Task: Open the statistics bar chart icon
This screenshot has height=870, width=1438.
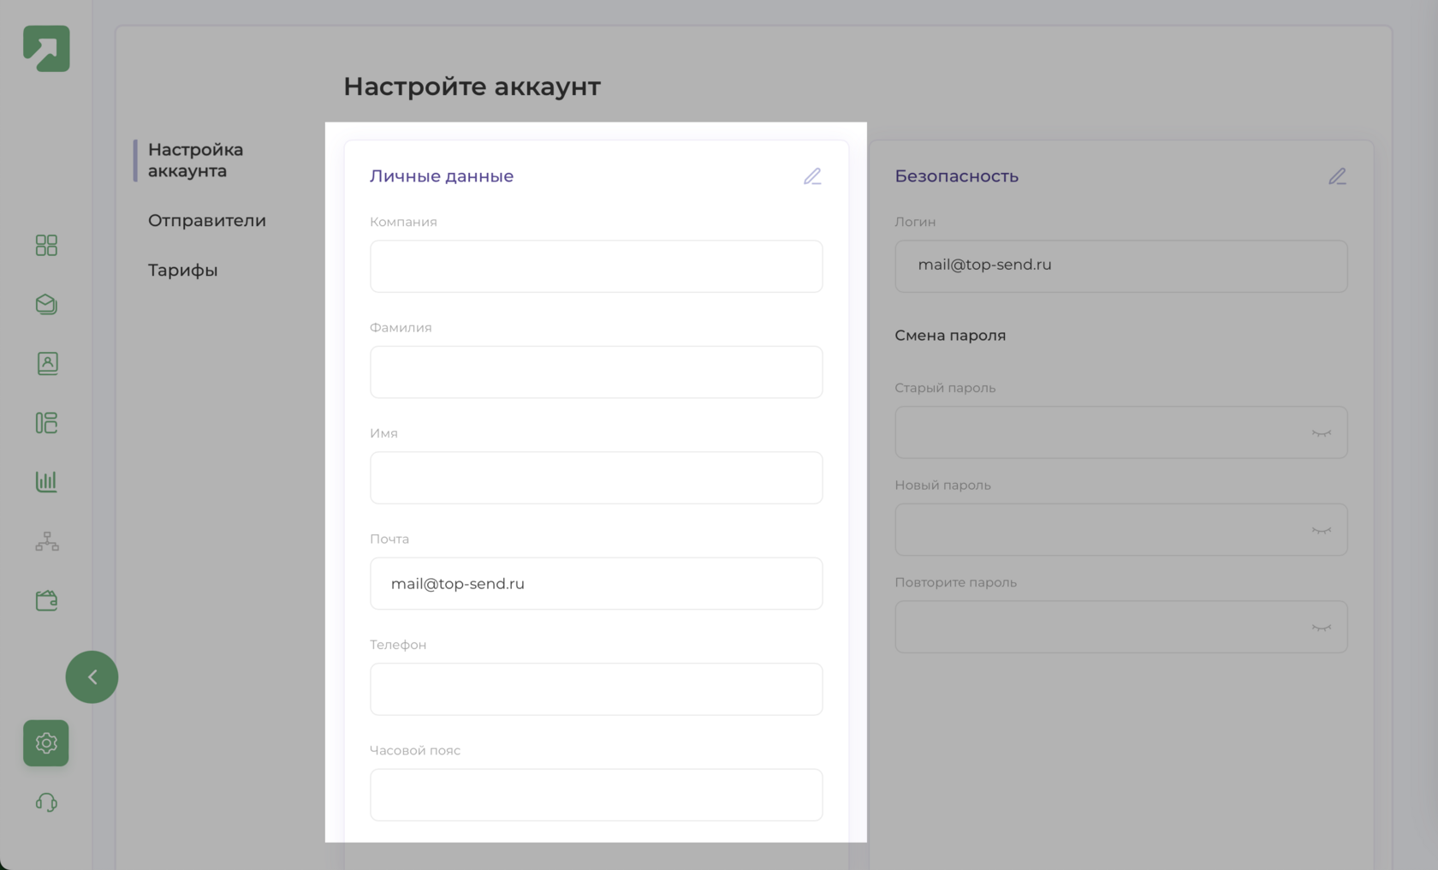Action: [46, 482]
